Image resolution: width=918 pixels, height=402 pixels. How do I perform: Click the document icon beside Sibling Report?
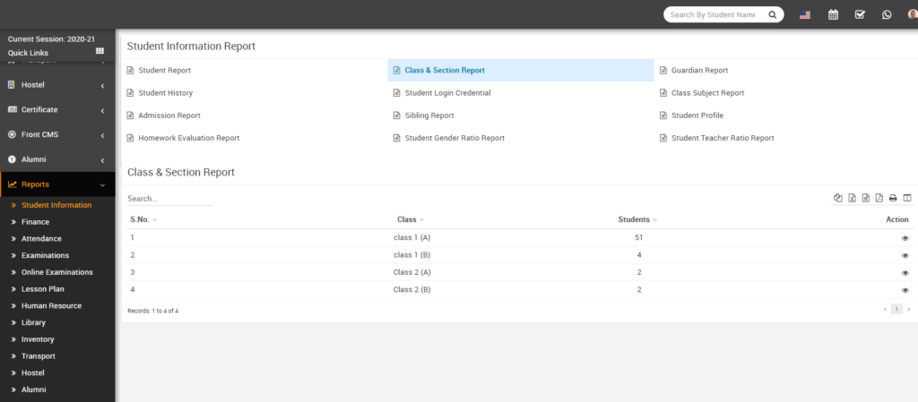click(x=397, y=115)
